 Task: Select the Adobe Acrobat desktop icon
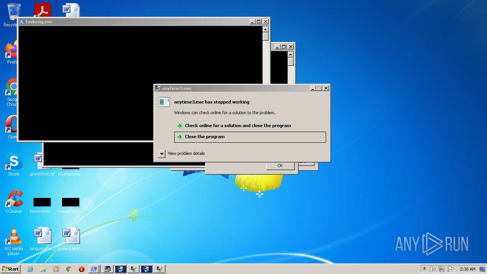[42, 10]
